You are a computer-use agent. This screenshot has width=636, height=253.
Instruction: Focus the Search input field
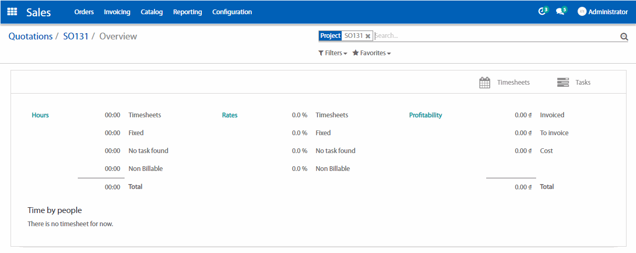point(494,36)
